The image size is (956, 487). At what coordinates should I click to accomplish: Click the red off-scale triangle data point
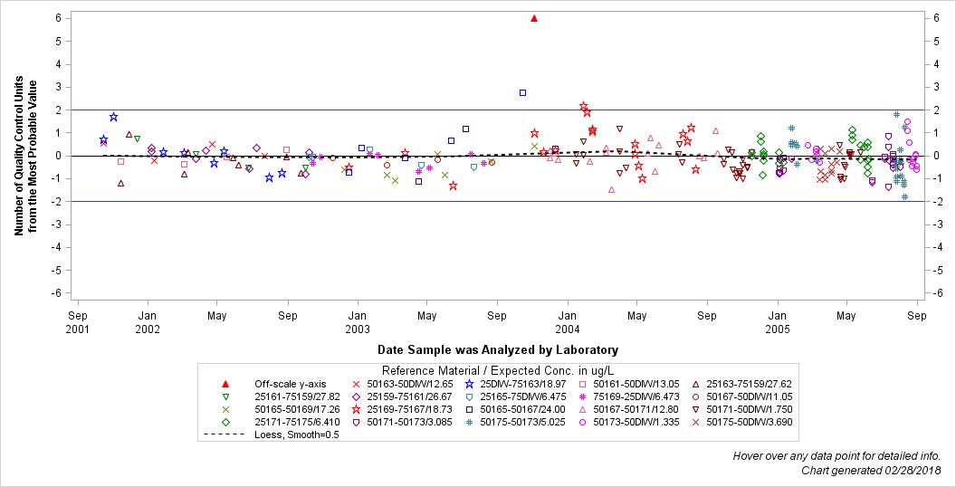(534, 18)
